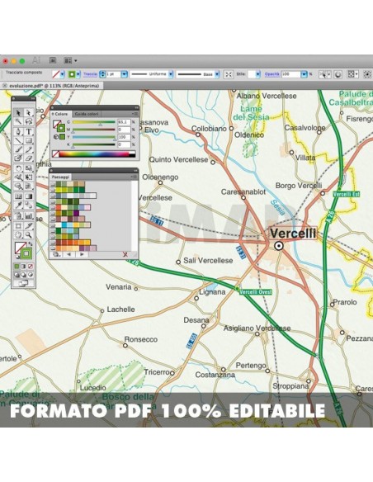This screenshot has width=373, height=482.
Task: Select the Shape Builder tool
Action: pos(18,186)
